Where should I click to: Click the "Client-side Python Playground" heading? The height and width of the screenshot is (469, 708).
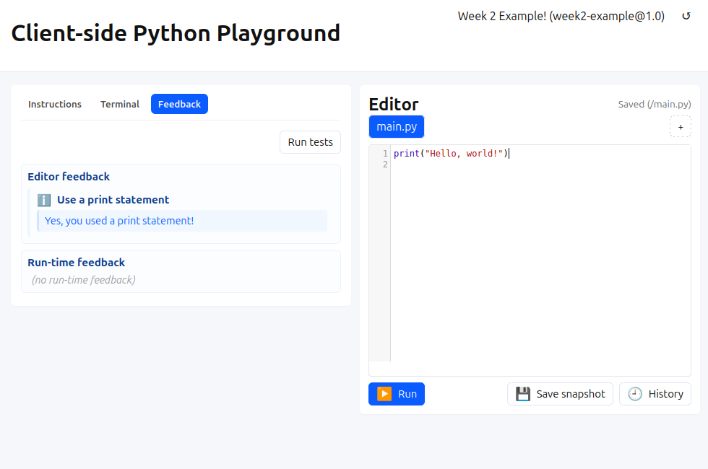click(176, 33)
